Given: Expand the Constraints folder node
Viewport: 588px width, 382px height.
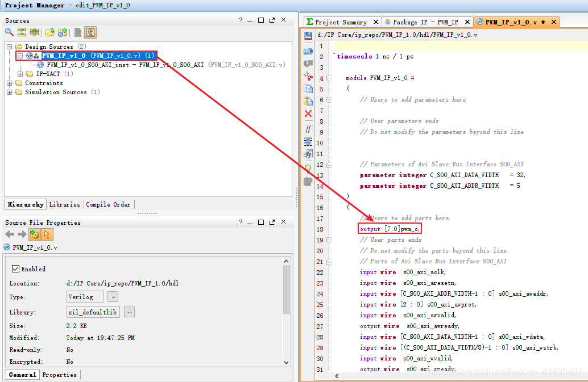Looking at the screenshot, I should [9, 83].
